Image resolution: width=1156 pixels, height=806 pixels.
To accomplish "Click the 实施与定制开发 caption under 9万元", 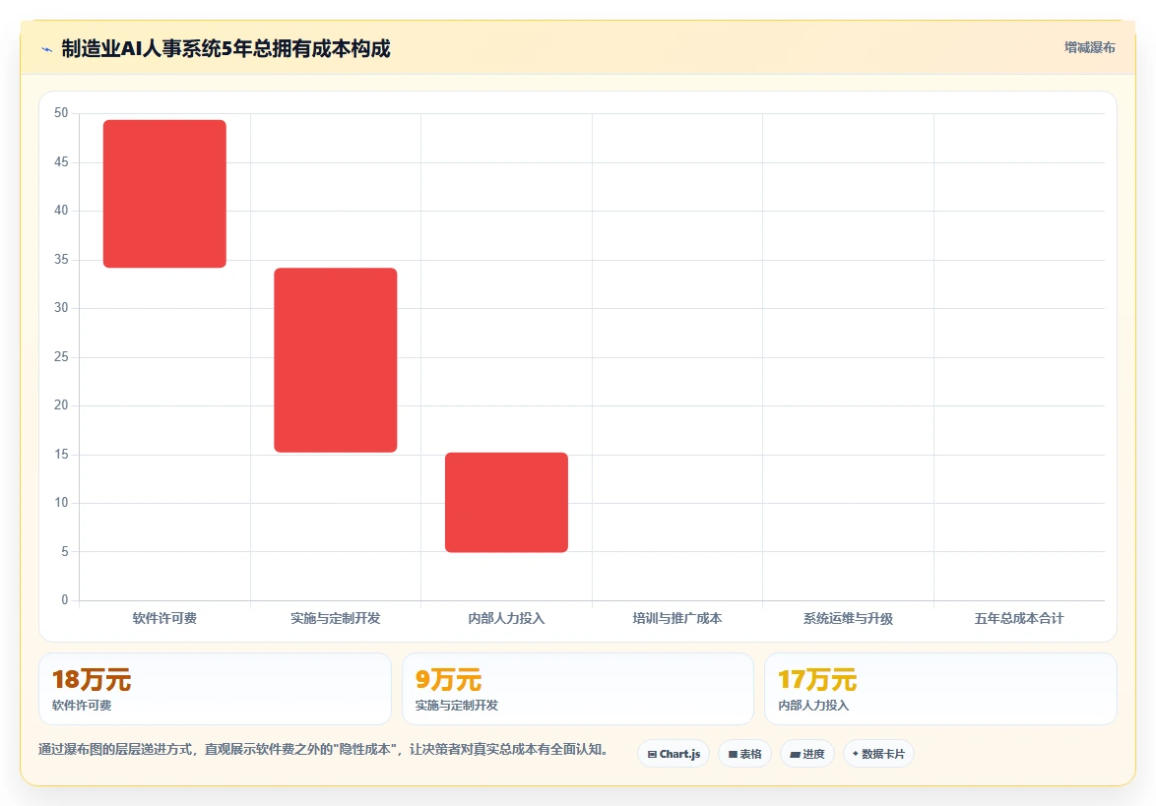I will coord(456,705).
